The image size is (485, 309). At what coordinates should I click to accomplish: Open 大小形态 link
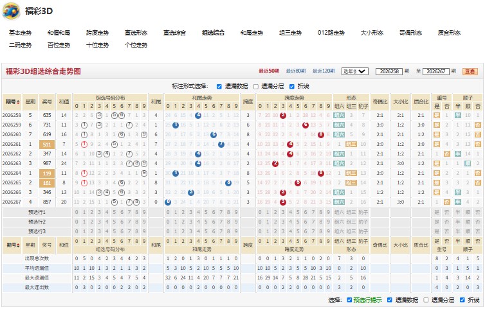pos(372,33)
